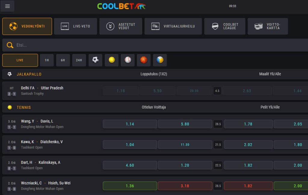Click the 4.5 goals line for Delhi FA match
This screenshot has height=195, width=308.
pyautogui.click(x=217, y=91)
